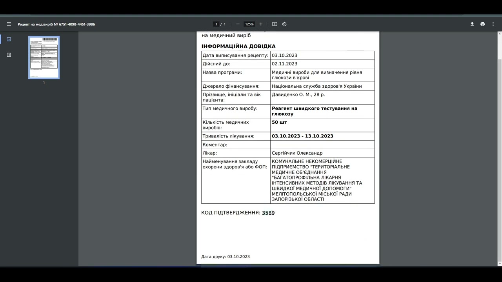The height and width of the screenshot is (282, 502).
Task: Click the zoom in plus button
Action: point(261,24)
